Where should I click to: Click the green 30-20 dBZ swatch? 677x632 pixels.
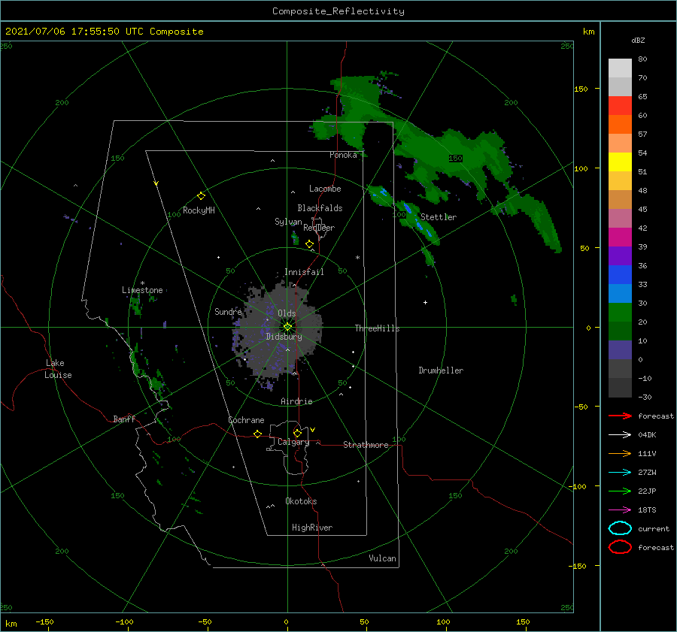pos(620,312)
